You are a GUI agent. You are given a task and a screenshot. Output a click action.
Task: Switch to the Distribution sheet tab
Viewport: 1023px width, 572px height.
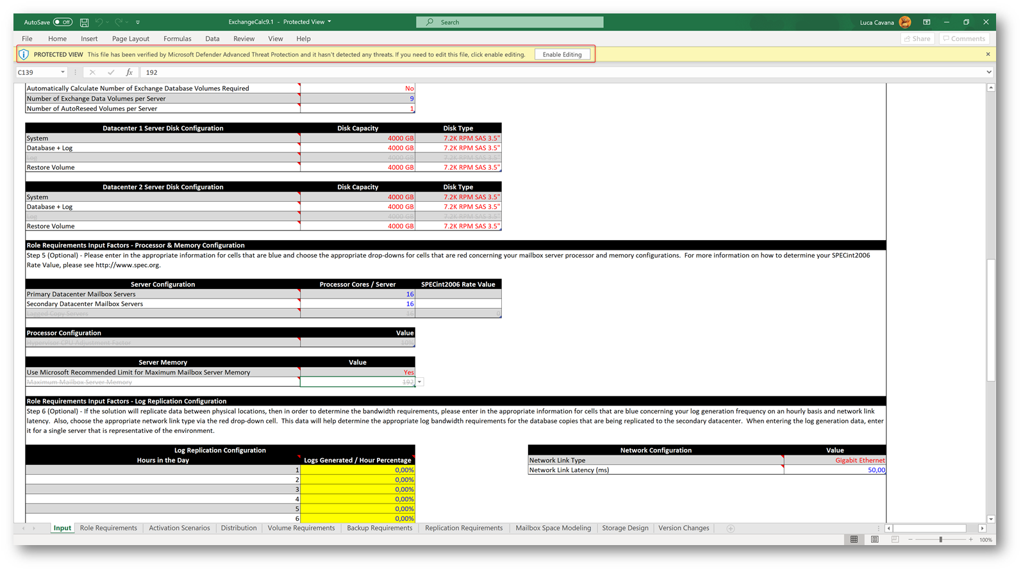pos(238,528)
